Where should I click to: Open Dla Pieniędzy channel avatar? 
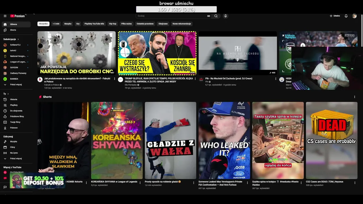coord(121,80)
